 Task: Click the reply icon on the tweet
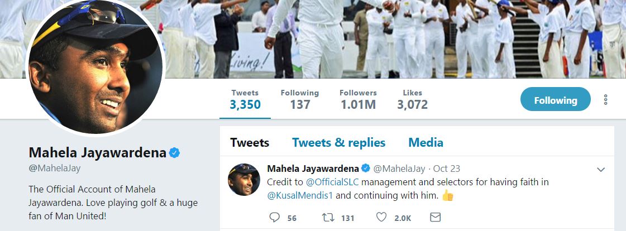(274, 218)
